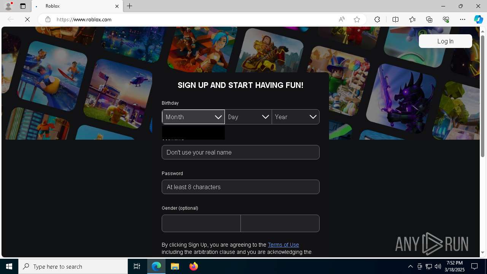The image size is (487, 274).
Task: Focus the username field
Action: pos(240,152)
